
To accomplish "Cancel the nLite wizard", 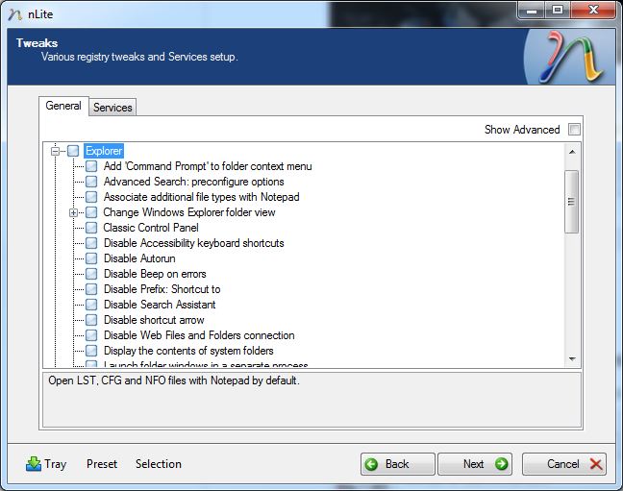I will point(564,464).
